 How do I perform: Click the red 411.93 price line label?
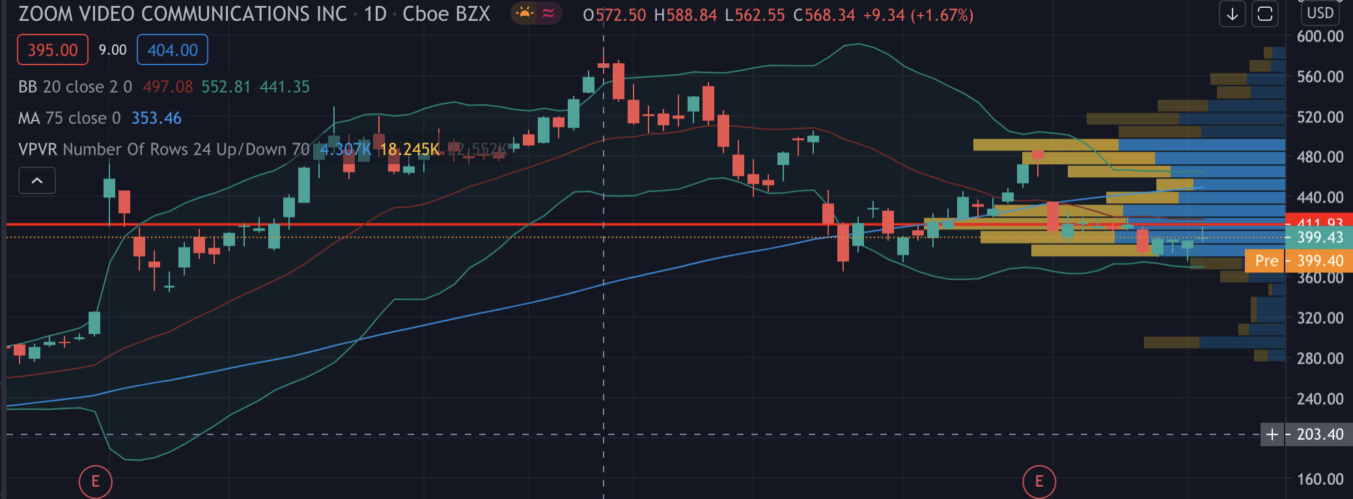coord(1319,220)
